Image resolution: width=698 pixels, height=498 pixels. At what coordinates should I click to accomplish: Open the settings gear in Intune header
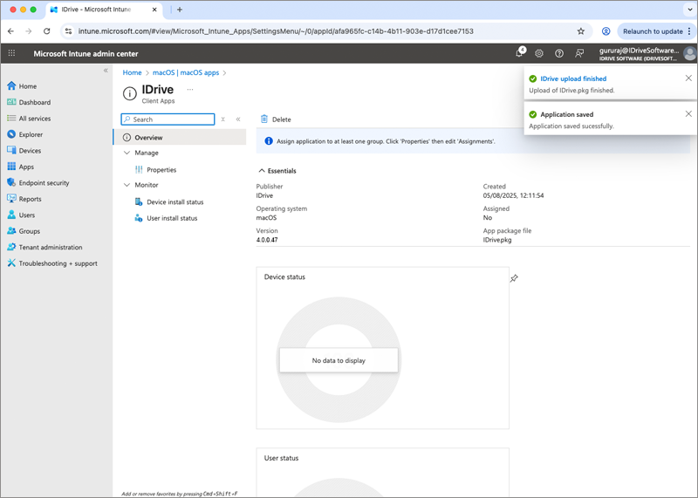539,53
